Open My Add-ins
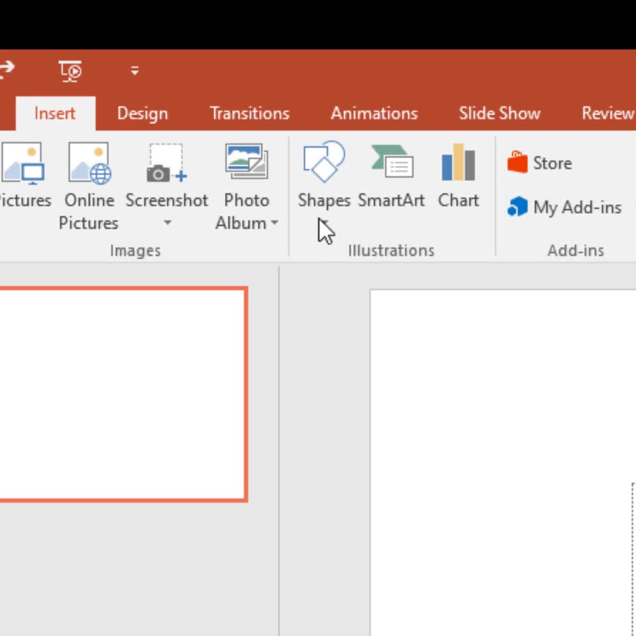Viewport: 636px width, 636px height. point(565,207)
